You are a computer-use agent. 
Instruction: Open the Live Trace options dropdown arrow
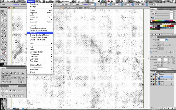point(71,4)
